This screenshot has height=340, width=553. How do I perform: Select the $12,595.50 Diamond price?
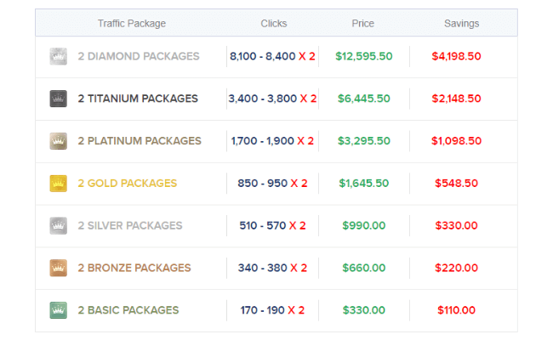363,56
